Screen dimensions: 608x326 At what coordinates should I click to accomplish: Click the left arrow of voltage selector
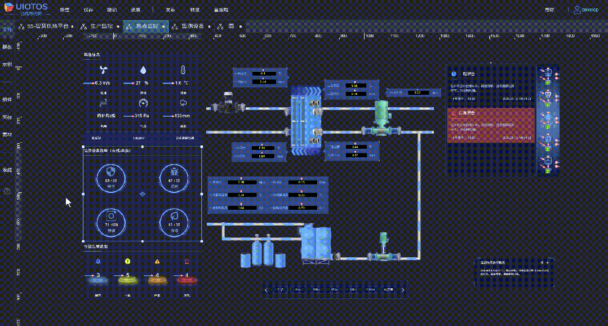click(x=267, y=290)
